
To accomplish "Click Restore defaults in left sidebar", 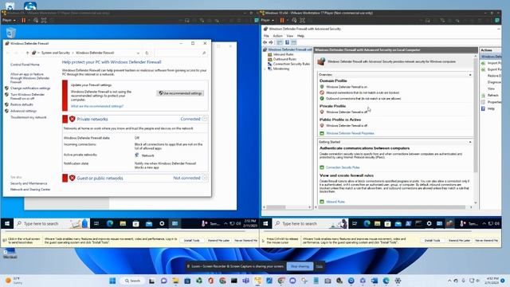I will pos(22,104).
